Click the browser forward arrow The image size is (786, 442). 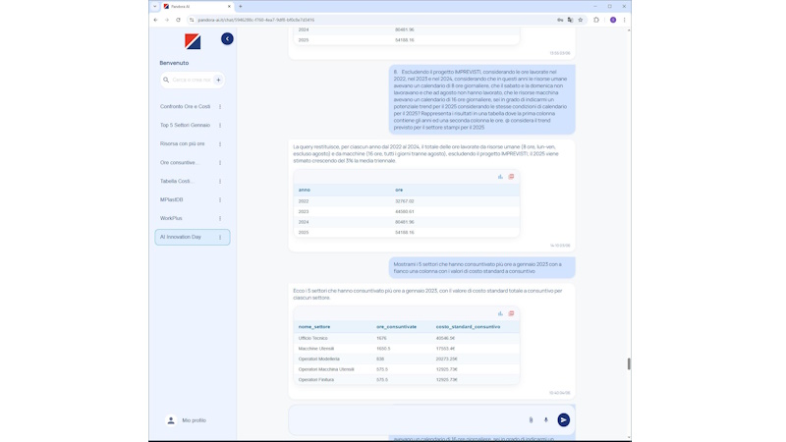tap(167, 20)
